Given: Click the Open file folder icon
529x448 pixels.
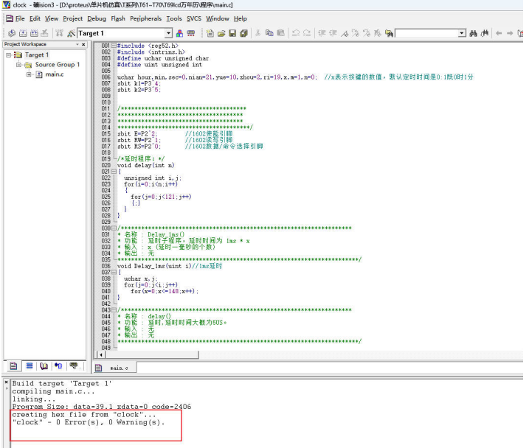Looking at the screenshot, I should pyautogui.click(x=221, y=33).
